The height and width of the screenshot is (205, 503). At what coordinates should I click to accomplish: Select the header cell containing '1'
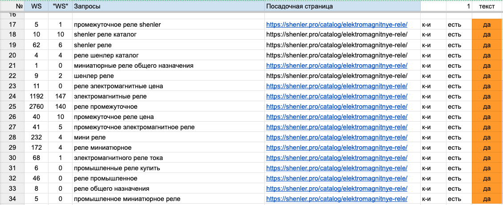coord(459,6)
